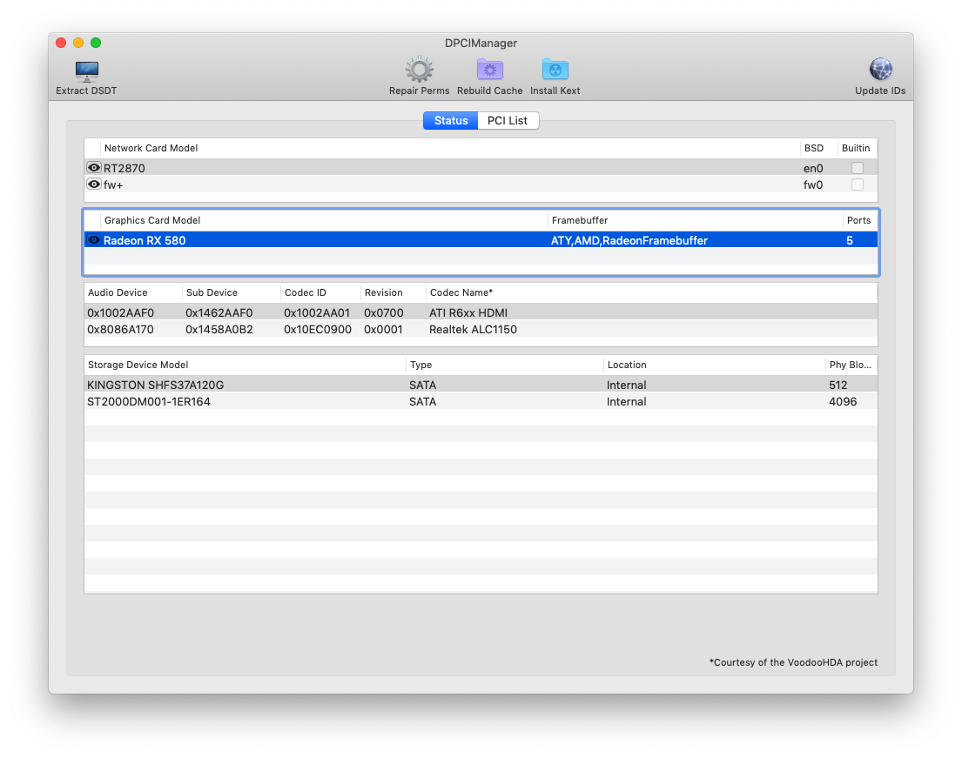Click the green full-screen window button
Viewport: 962px width, 758px height.
click(x=96, y=43)
